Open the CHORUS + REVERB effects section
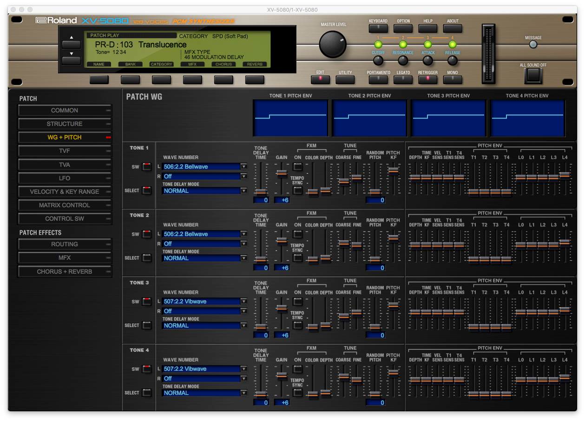The image size is (585, 421). click(65, 271)
